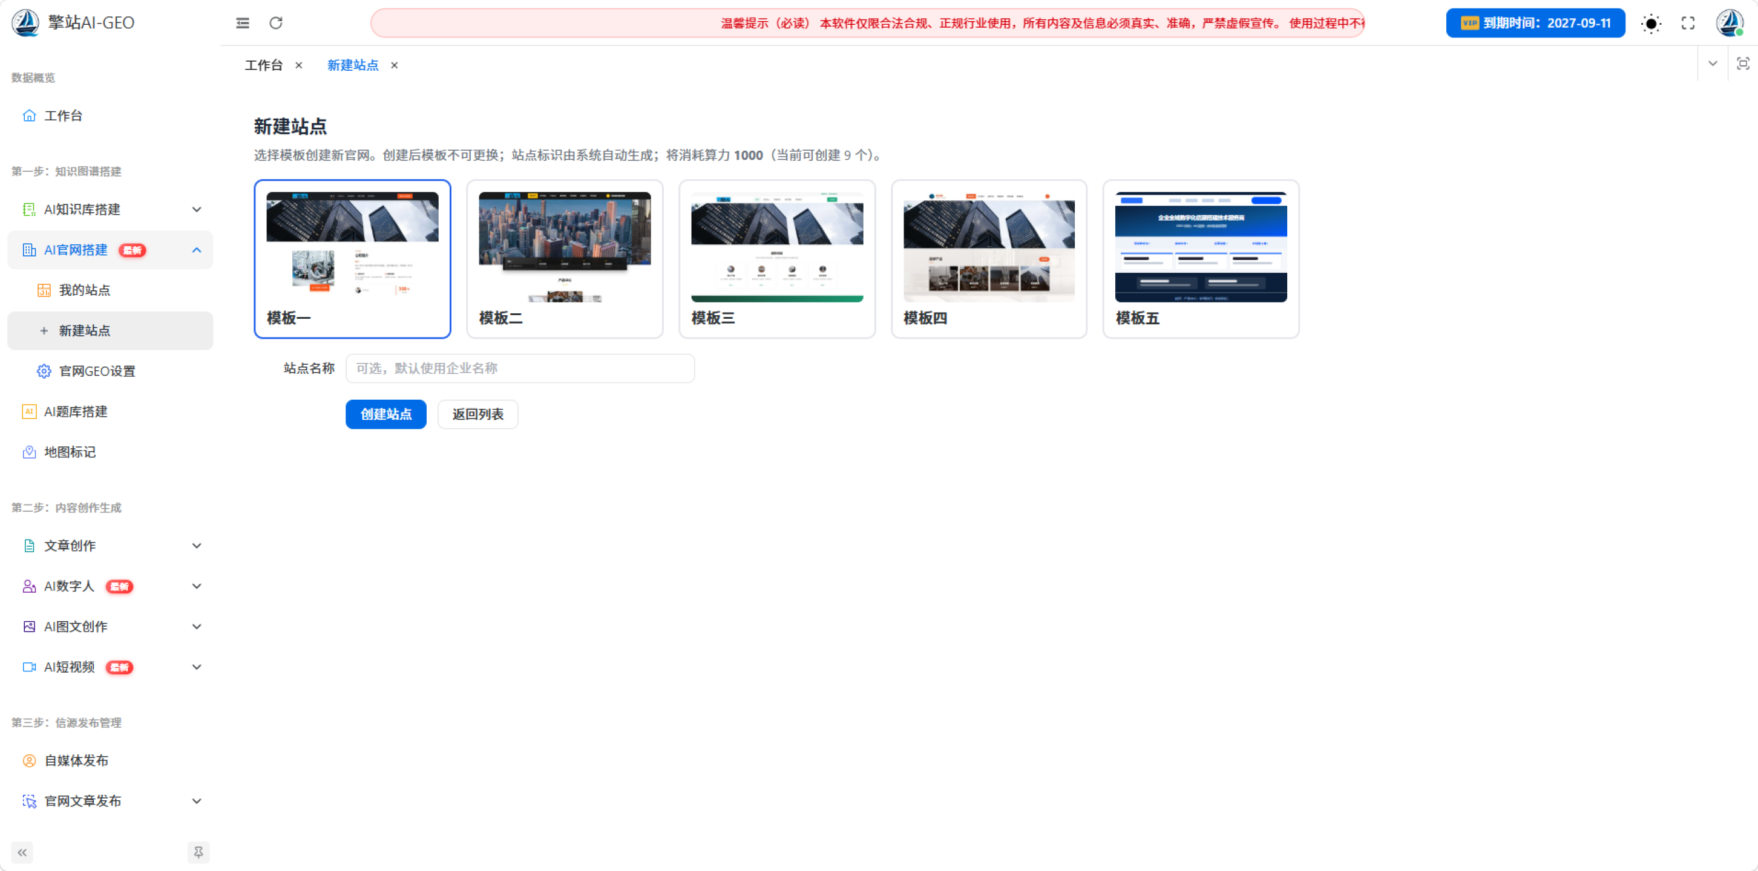The height and width of the screenshot is (871, 1758).
Task: Open AI题库搭建 page
Action: click(x=110, y=412)
